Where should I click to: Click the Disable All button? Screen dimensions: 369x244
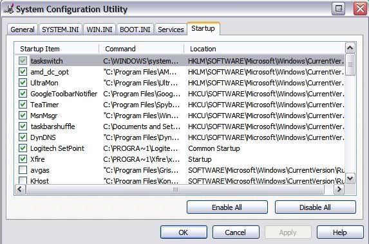(x=315, y=207)
